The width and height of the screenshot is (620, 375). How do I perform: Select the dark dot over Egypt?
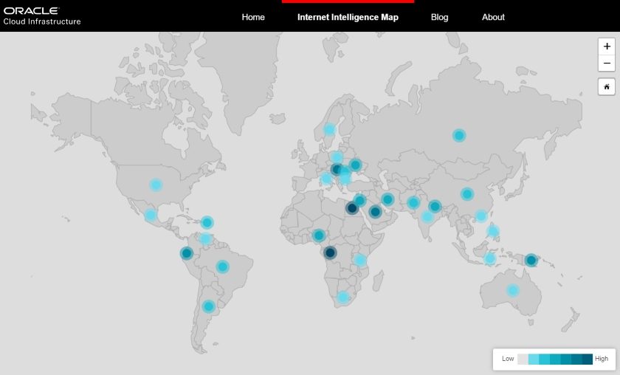[x=351, y=207]
